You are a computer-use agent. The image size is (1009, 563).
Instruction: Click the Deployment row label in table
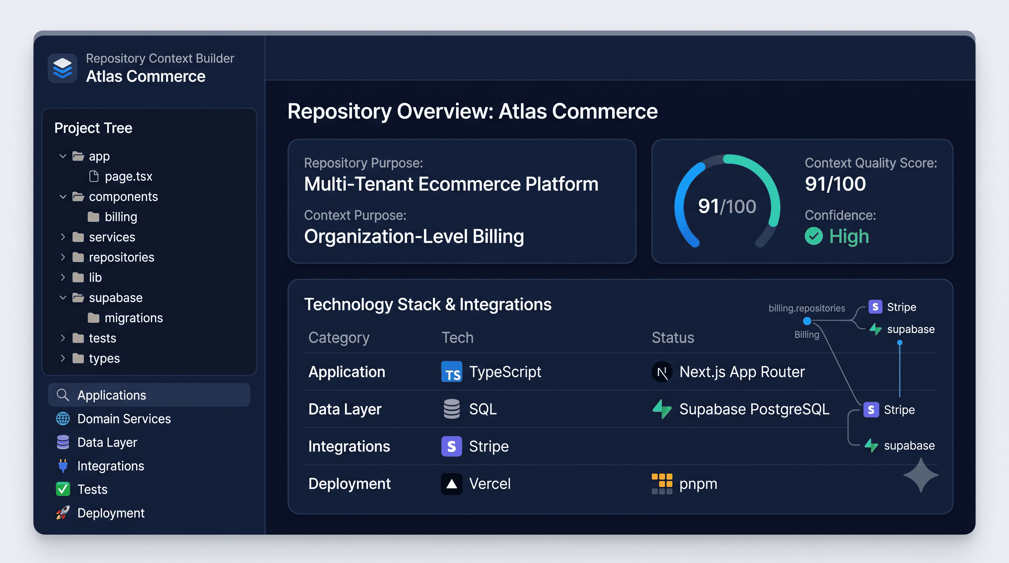(349, 483)
